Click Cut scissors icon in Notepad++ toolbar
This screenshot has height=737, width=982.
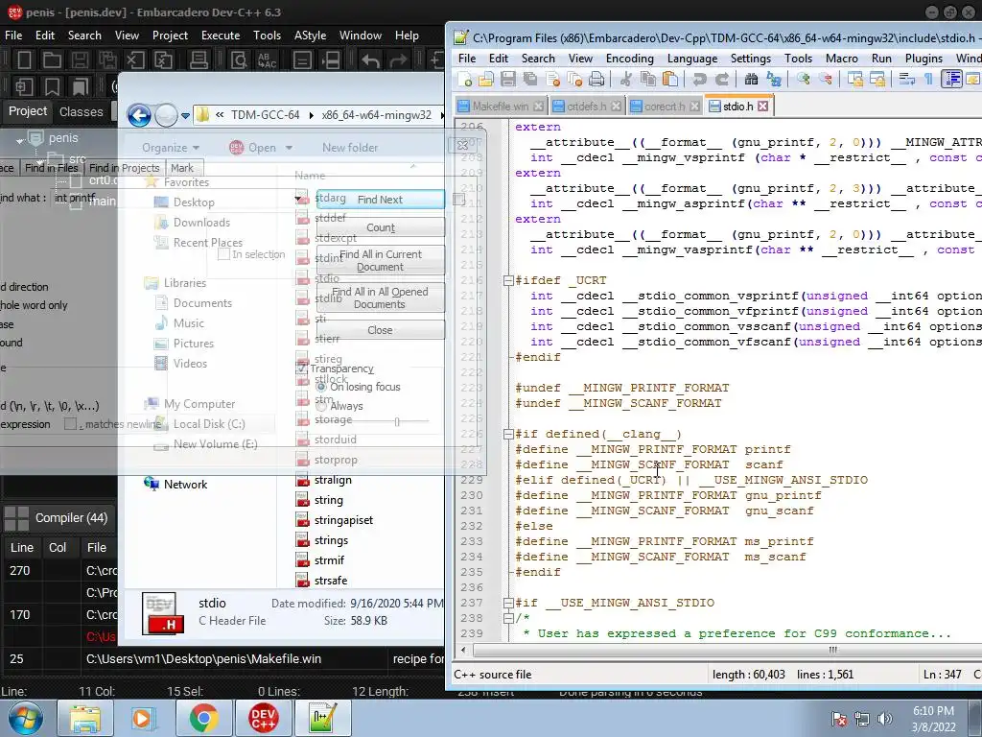(x=625, y=79)
